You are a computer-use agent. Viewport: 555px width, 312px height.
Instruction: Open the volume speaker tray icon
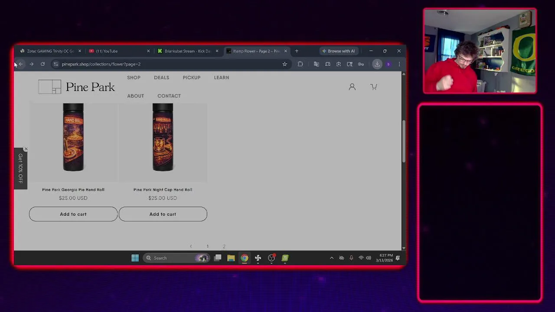pyautogui.click(x=369, y=258)
